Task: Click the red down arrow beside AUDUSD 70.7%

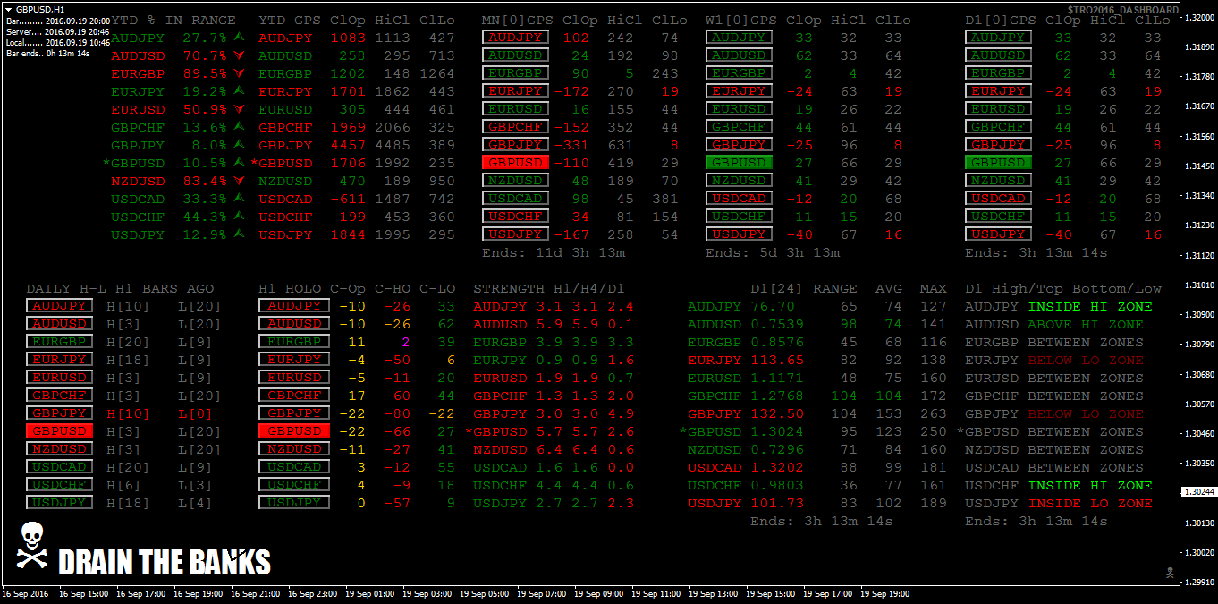Action: click(x=239, y=55)
